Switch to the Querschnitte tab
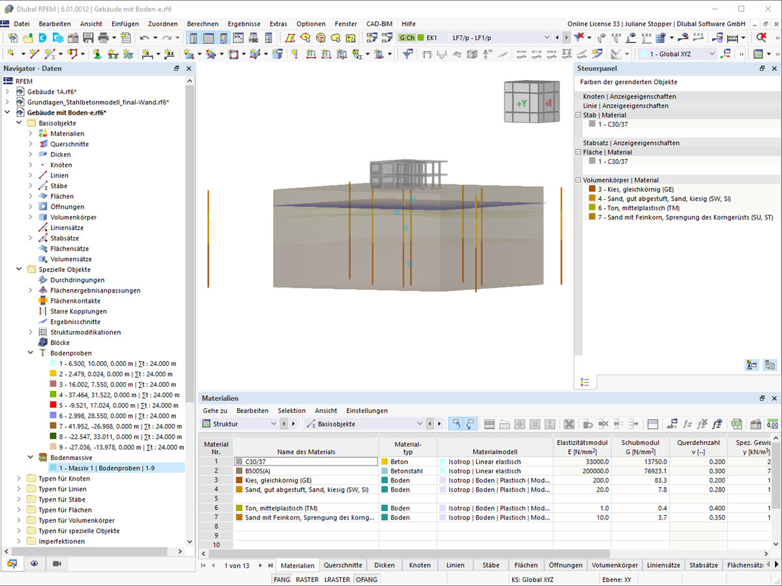This screenshot has height=586, width=782. click(343, 565)
